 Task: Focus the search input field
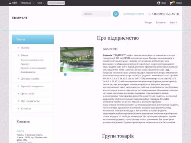coord(96,14)
